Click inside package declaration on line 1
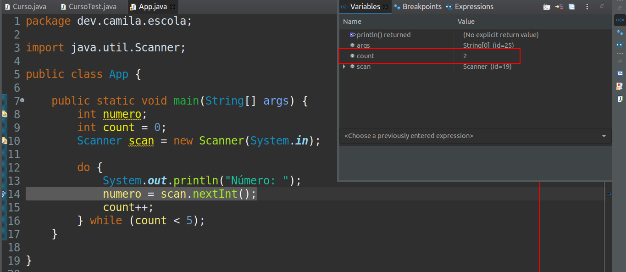The height and width of the screenshot is (272, 626). click(109, 21)
